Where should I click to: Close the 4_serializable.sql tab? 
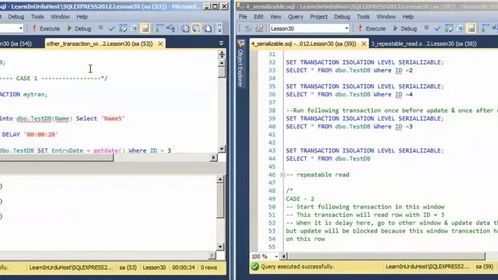[363, 44]
